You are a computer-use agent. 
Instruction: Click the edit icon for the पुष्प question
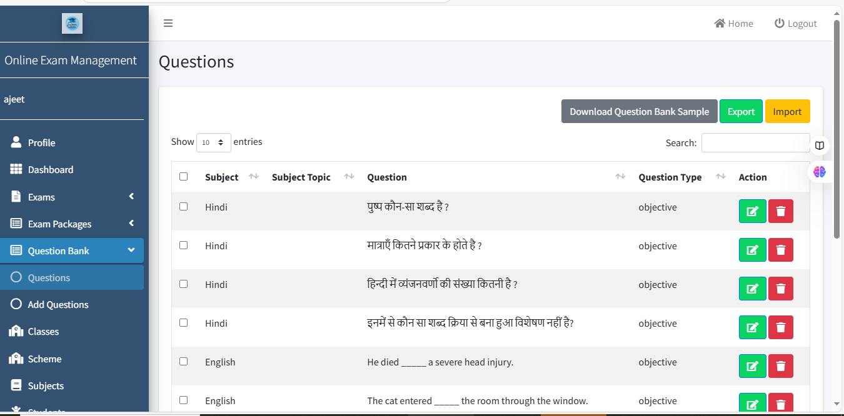click(x=752, y=211)
